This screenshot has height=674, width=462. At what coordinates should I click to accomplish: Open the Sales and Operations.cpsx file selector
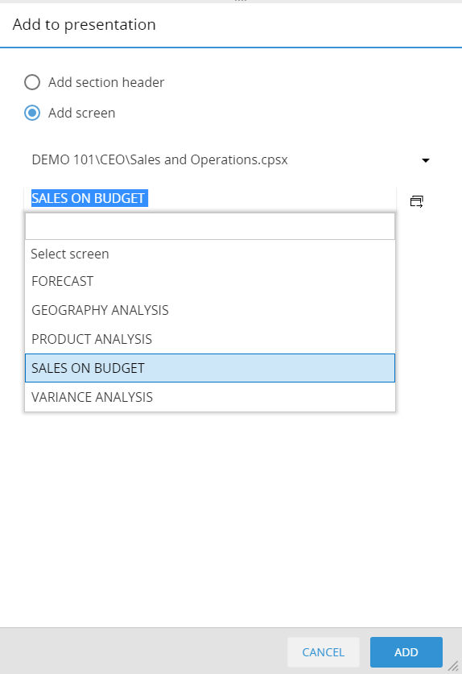coord(231,160)
